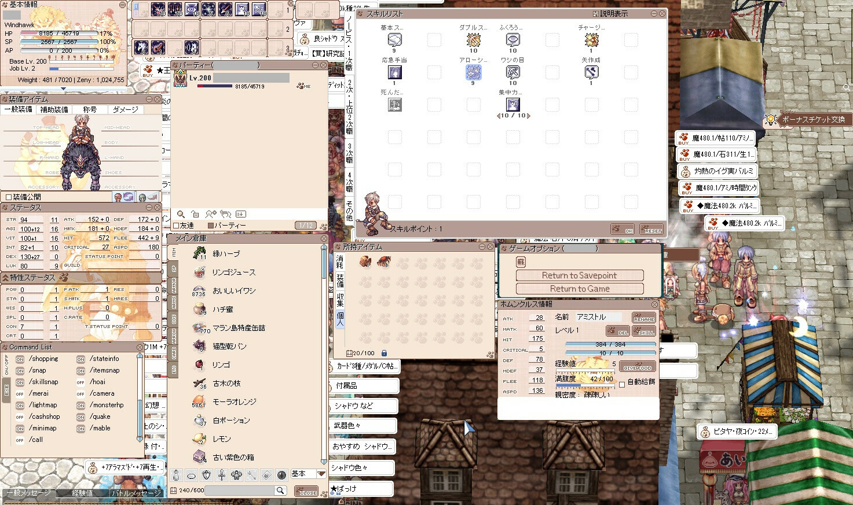Select the EXE tab in Command List
This screenshot has height=505, width=853.
(6, 390)
